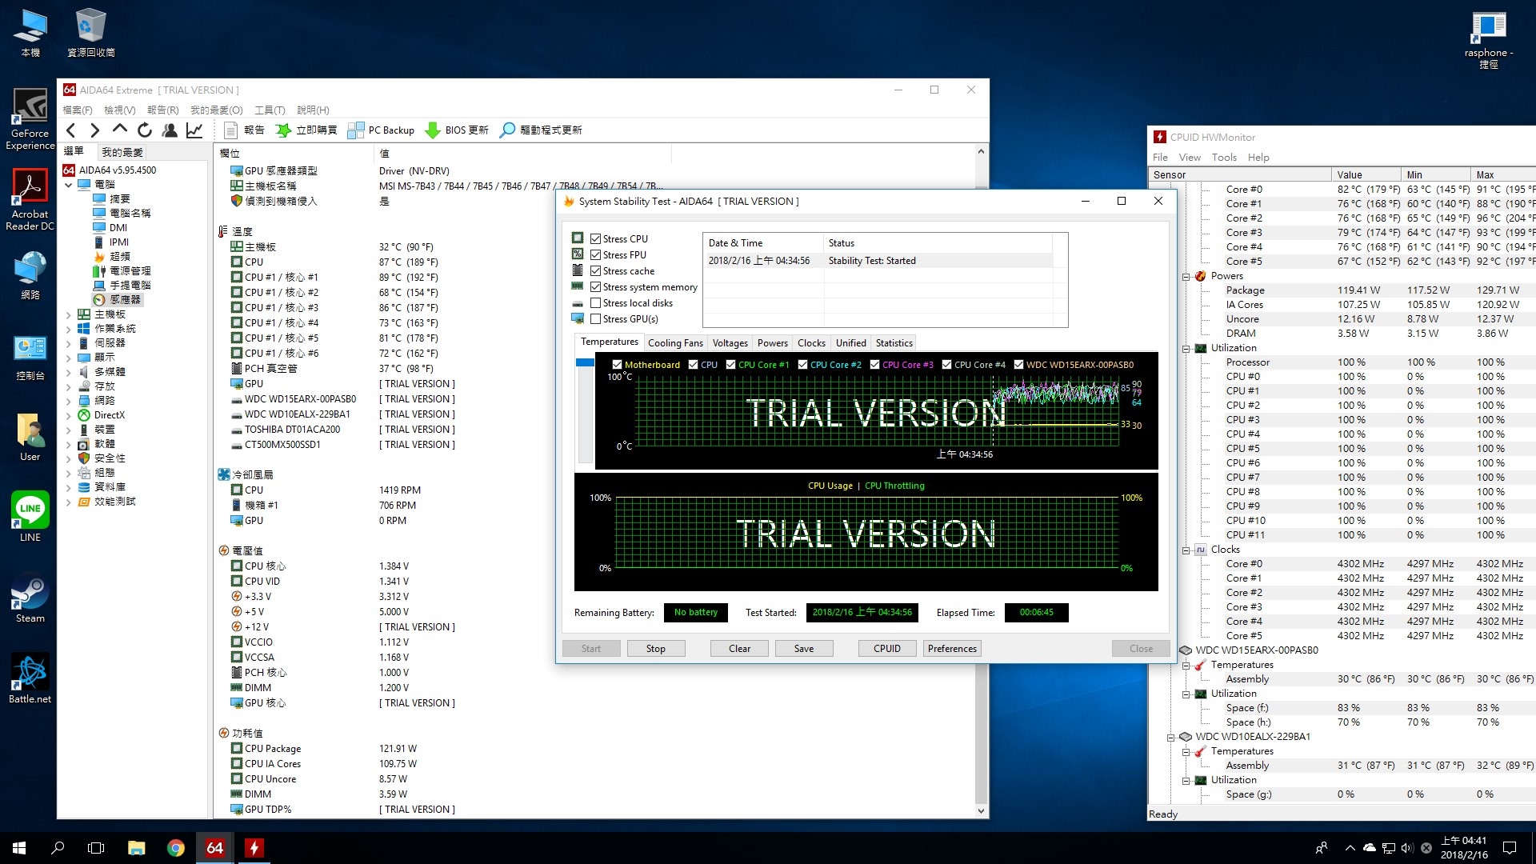Toggle Stress cache checkbox
The height and width of the screenshot is (864, 1536).
tap(595, 270)
